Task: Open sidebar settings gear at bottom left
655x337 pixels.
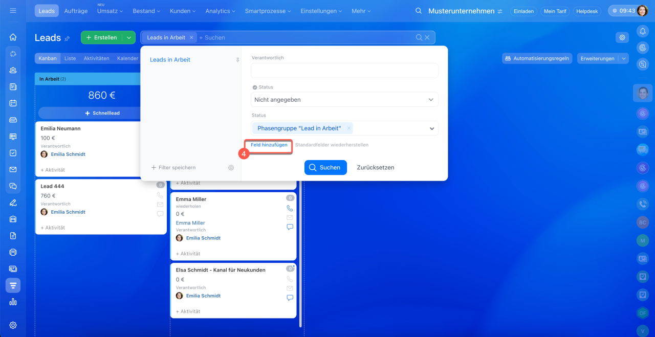Action: pyautogui.click(x=13, y=325)
